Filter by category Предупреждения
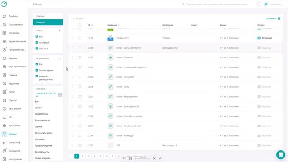The image size is (288, 162). click(44, 146)
